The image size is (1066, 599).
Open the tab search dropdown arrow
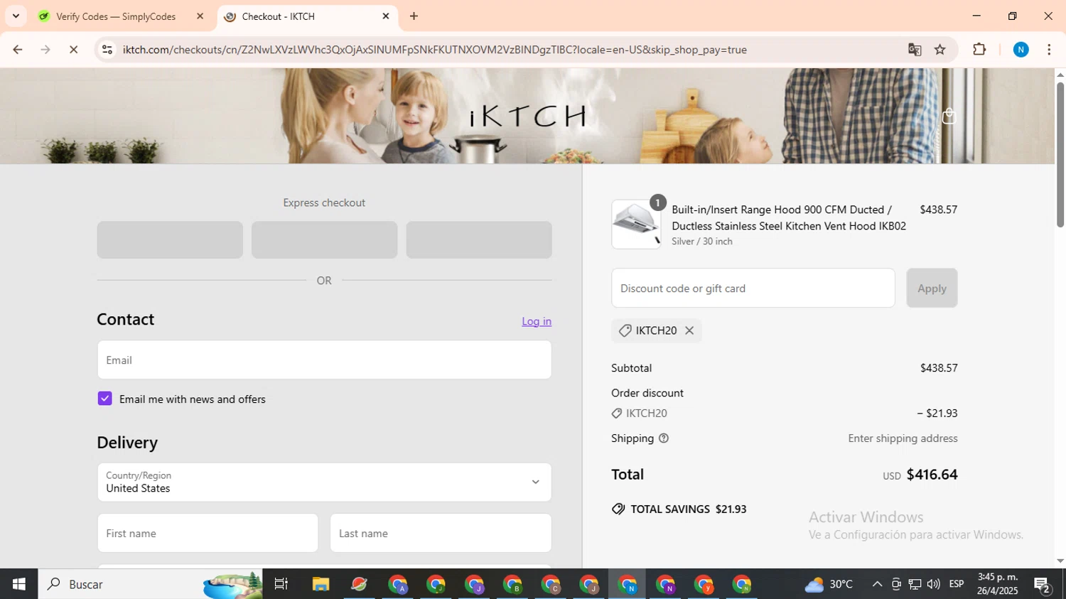click(16, 16)
